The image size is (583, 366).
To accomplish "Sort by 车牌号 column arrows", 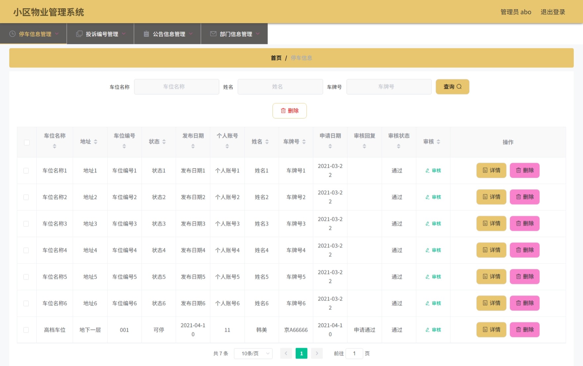I will [304, 142].
